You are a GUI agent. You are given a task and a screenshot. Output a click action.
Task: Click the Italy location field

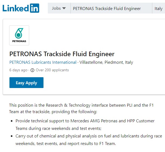tap(159, 8)
